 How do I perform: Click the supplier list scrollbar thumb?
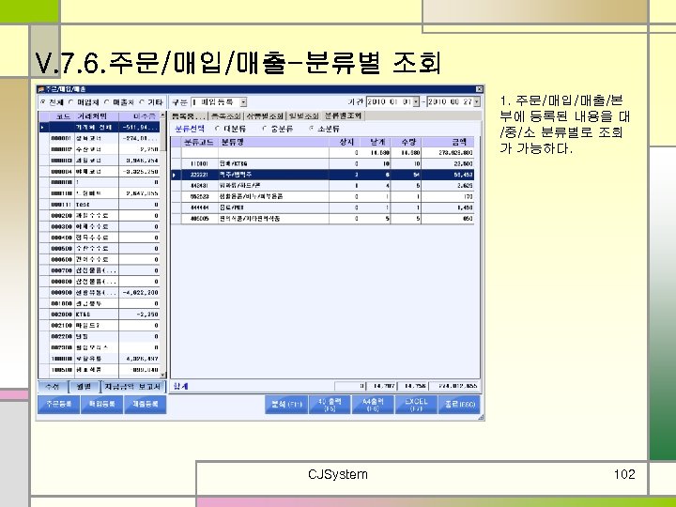tap(163, 134)
